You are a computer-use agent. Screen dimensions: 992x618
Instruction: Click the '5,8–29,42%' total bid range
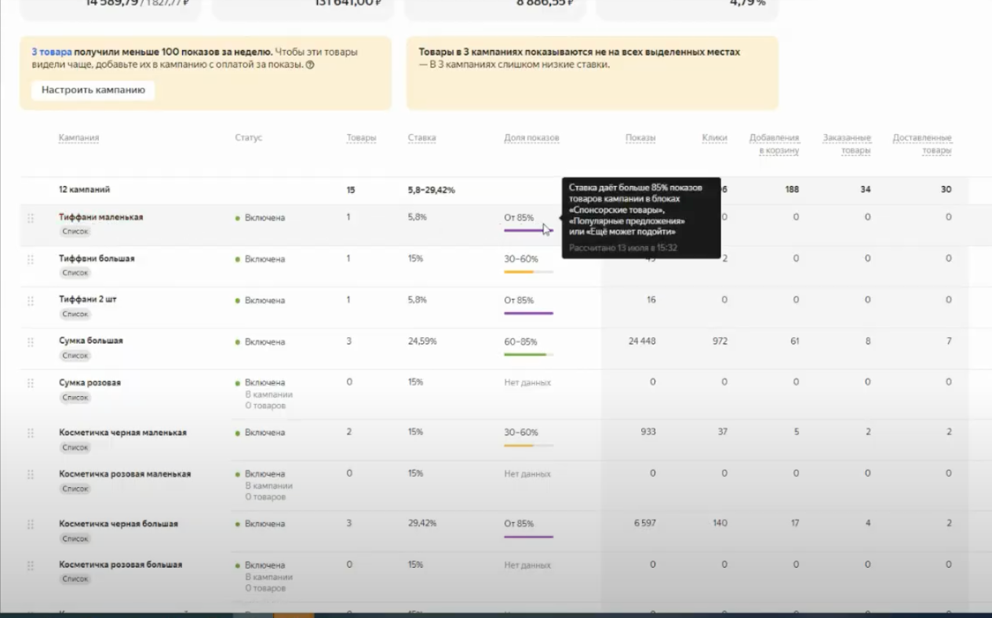click(x=431, y=190)
